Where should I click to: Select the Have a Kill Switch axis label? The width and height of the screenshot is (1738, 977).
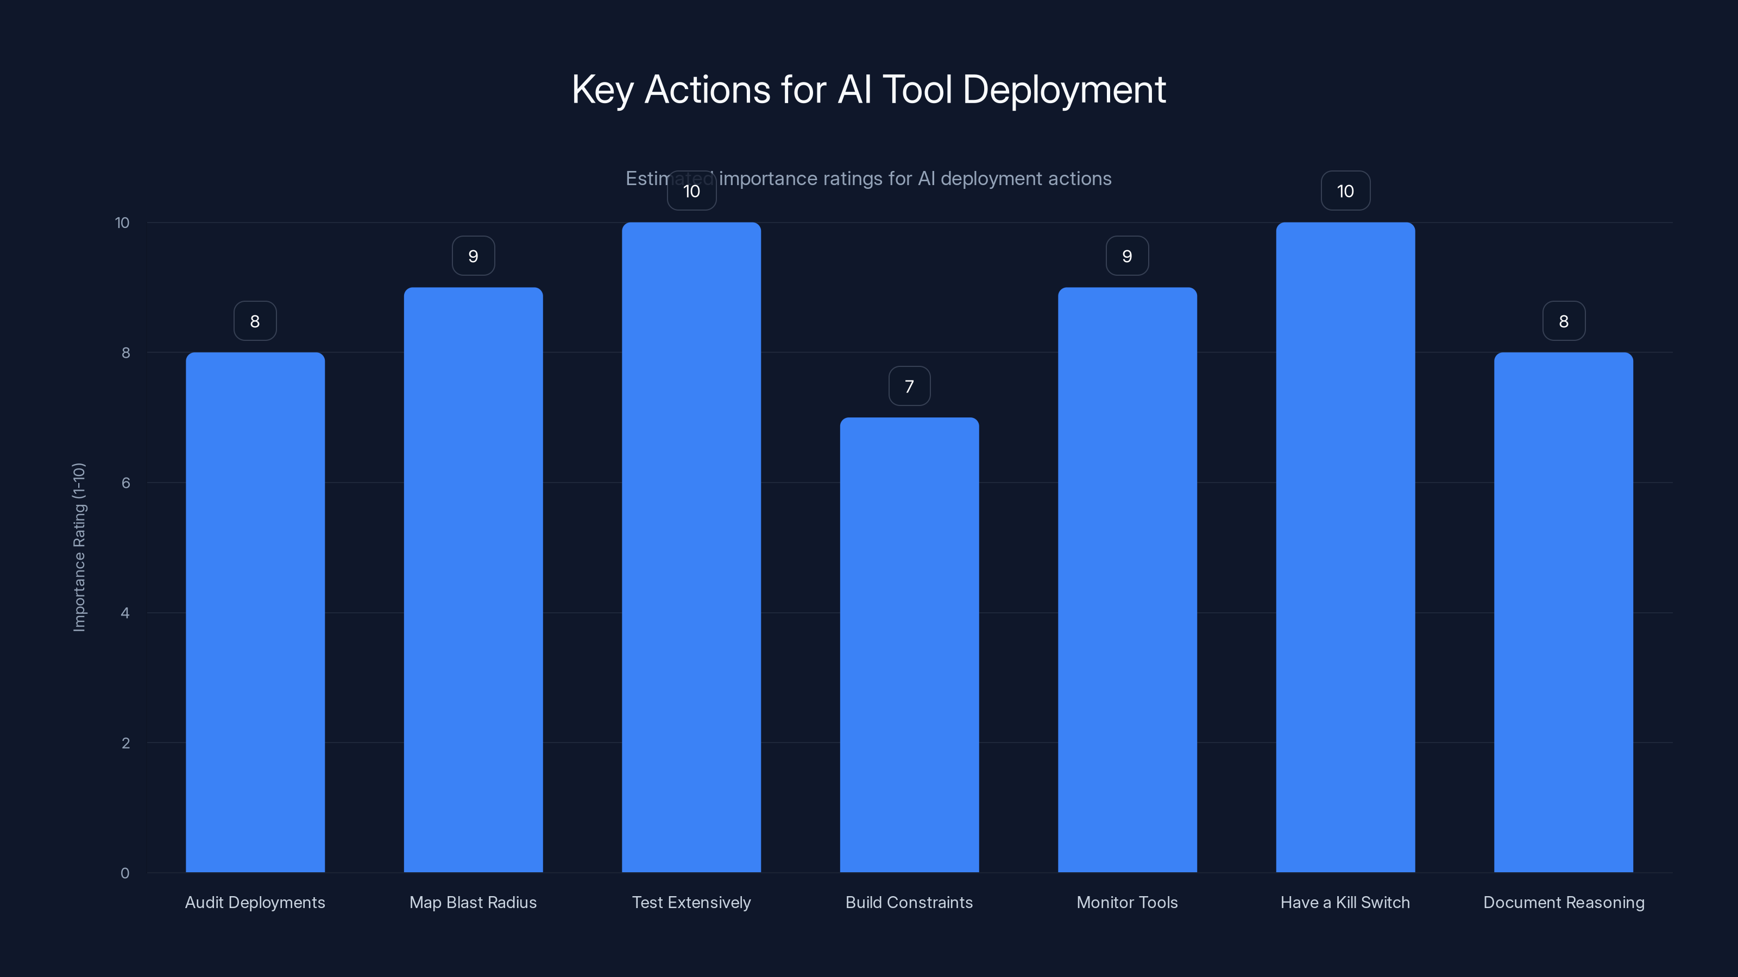(1345, 902)
